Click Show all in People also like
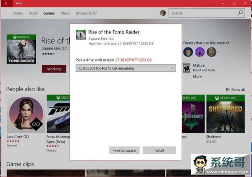252x177 pixels. pos(238,90)
